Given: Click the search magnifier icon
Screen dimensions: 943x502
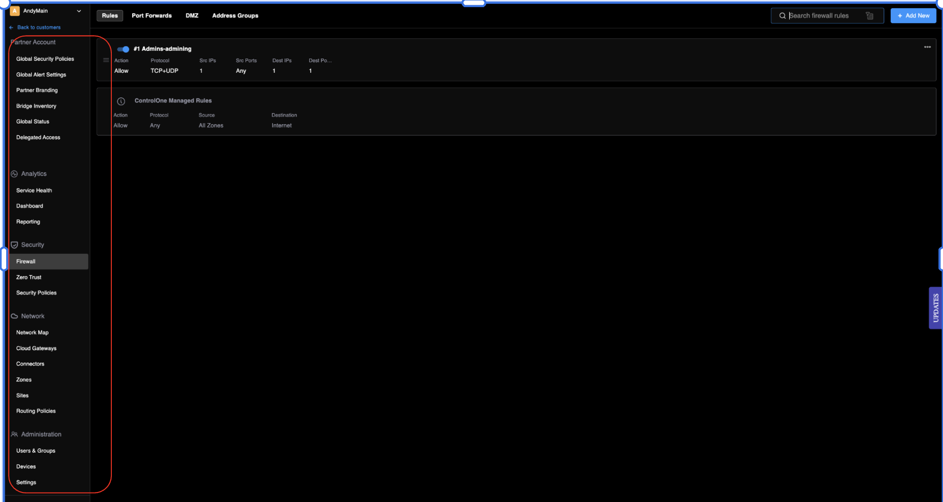Looking at the screenshot, I should click(x=783, y=15).
